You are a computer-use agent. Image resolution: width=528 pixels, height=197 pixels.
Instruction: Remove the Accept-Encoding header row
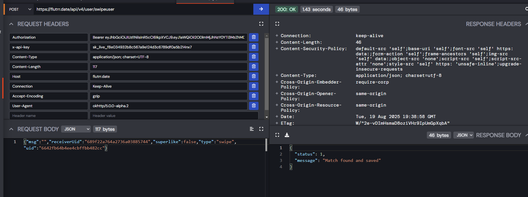254,96
